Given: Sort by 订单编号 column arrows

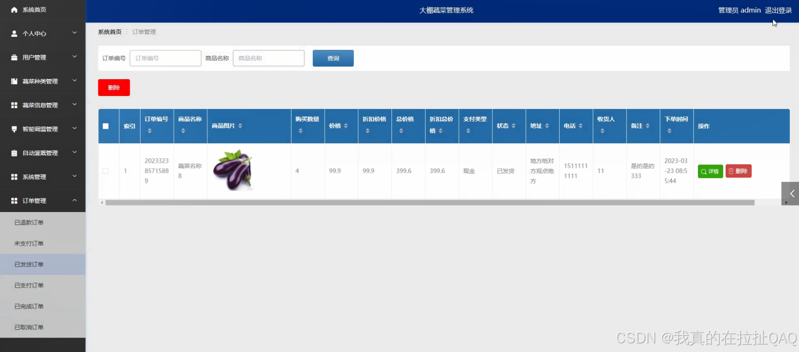Looking at the screenshot, I should (149, 131).
